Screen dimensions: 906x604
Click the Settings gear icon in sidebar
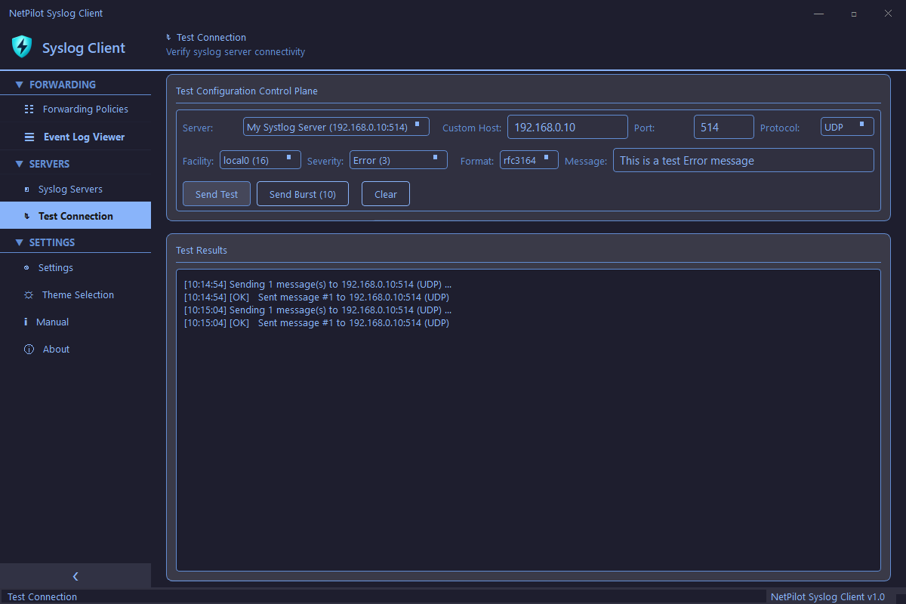click(27, 268)
